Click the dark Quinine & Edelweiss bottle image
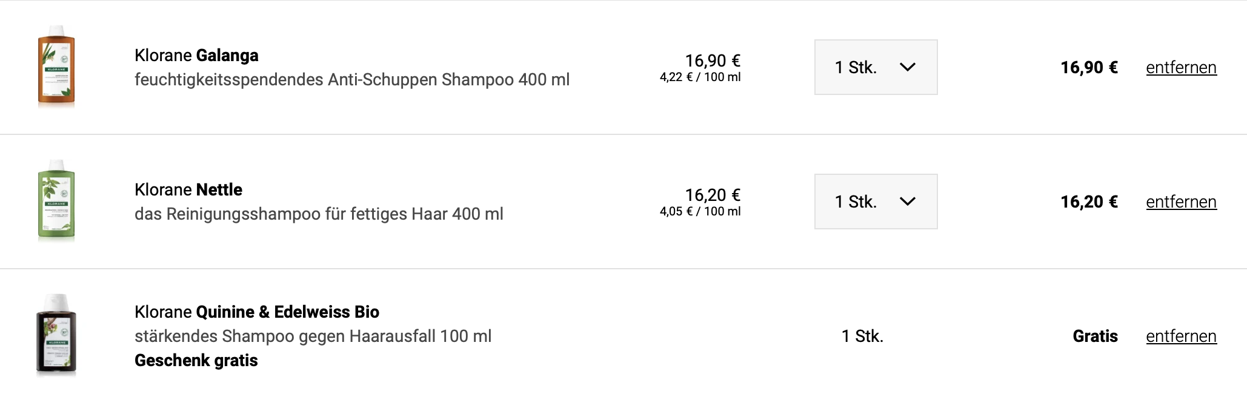This screenshot has height=397, width=1247. click(x=56, y=336)
